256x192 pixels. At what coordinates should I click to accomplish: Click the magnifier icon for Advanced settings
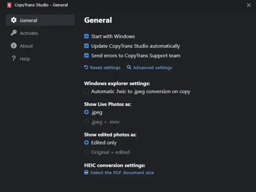(129, 68)
